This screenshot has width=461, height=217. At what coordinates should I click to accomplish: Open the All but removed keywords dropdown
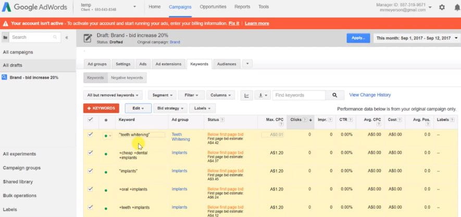tap(113, 95)
